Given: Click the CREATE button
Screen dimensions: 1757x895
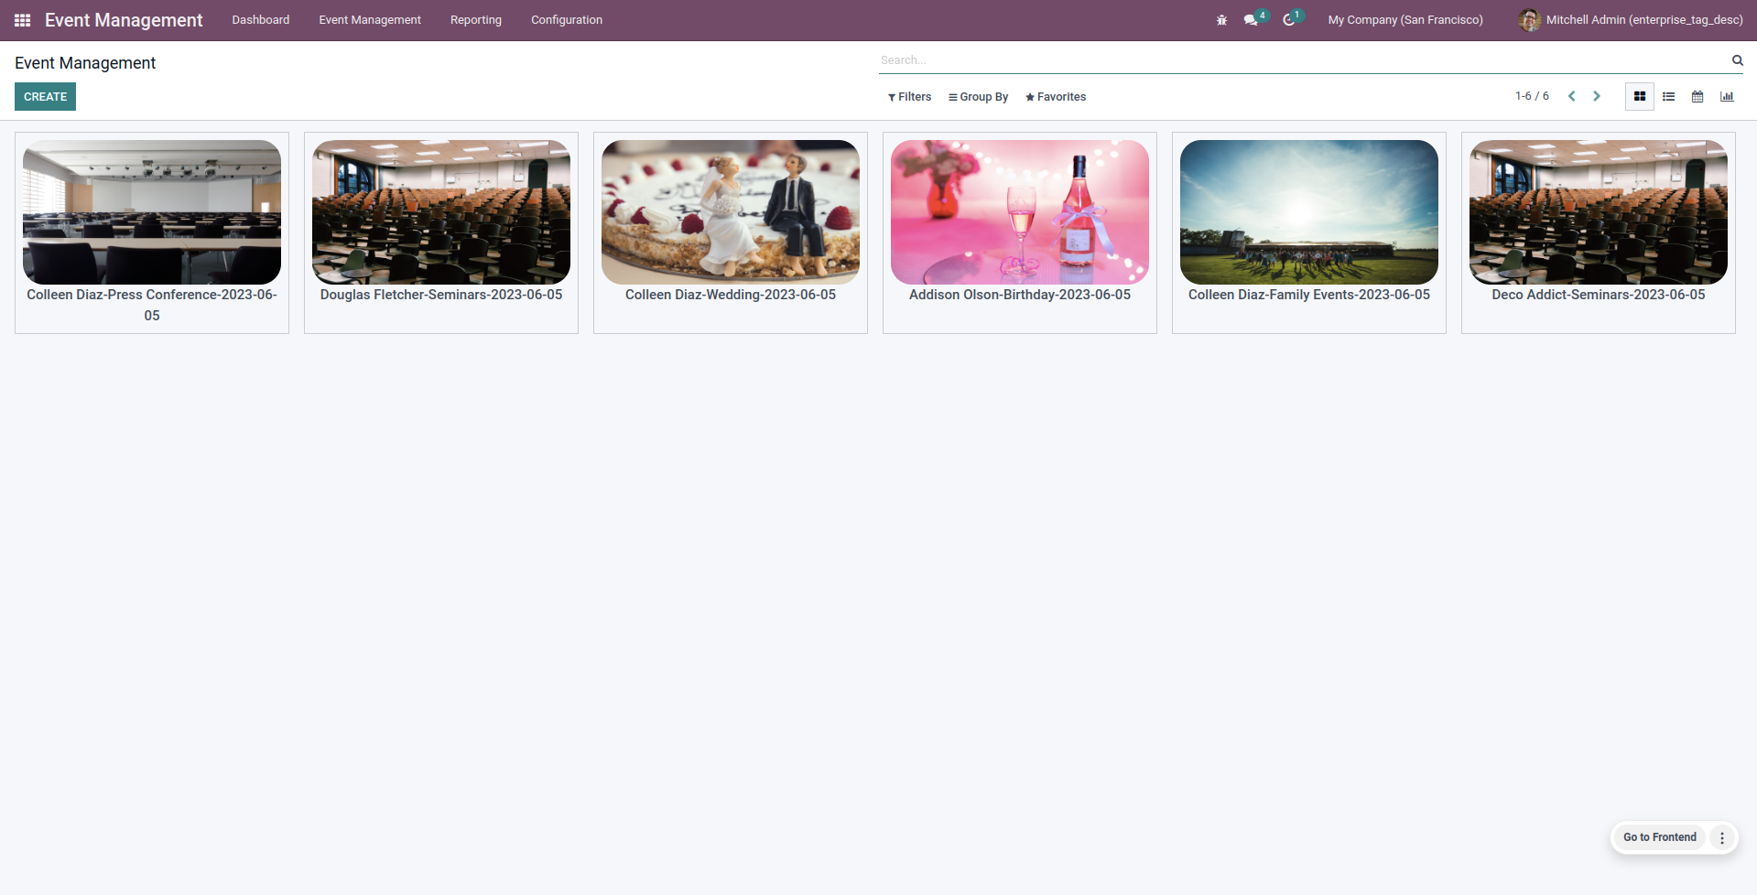Looking at the screenshot, I should point(46,97).
